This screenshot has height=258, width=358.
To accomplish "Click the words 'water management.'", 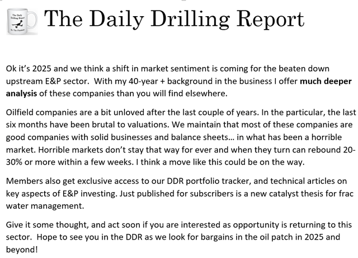I will (x=45, y=206).
